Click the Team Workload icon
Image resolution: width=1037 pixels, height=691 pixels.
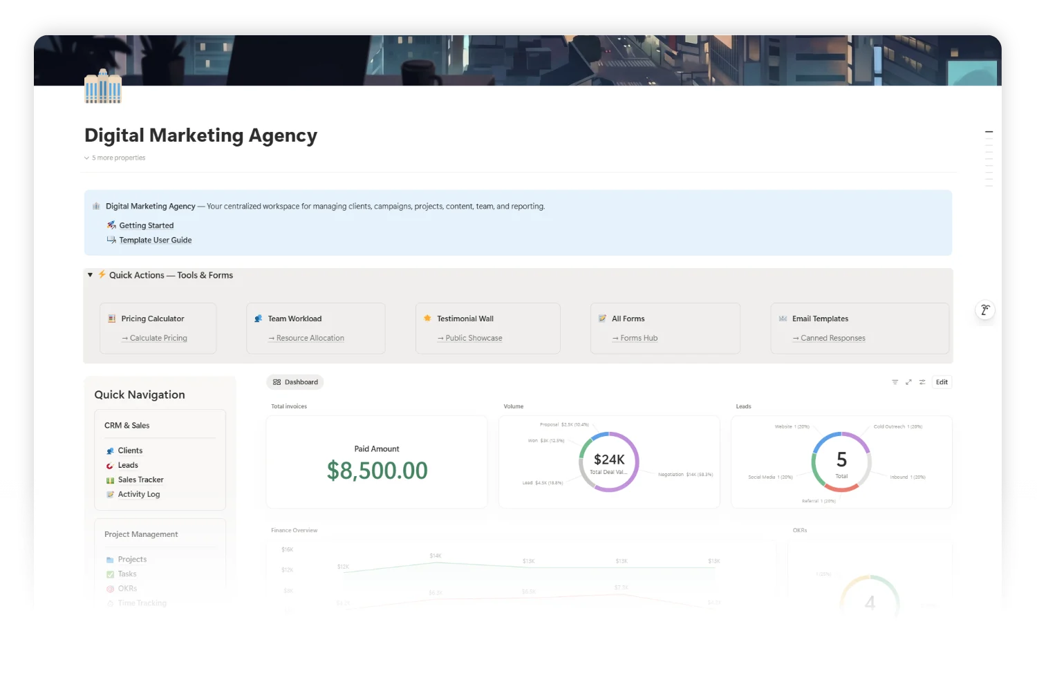pos(259,319)
